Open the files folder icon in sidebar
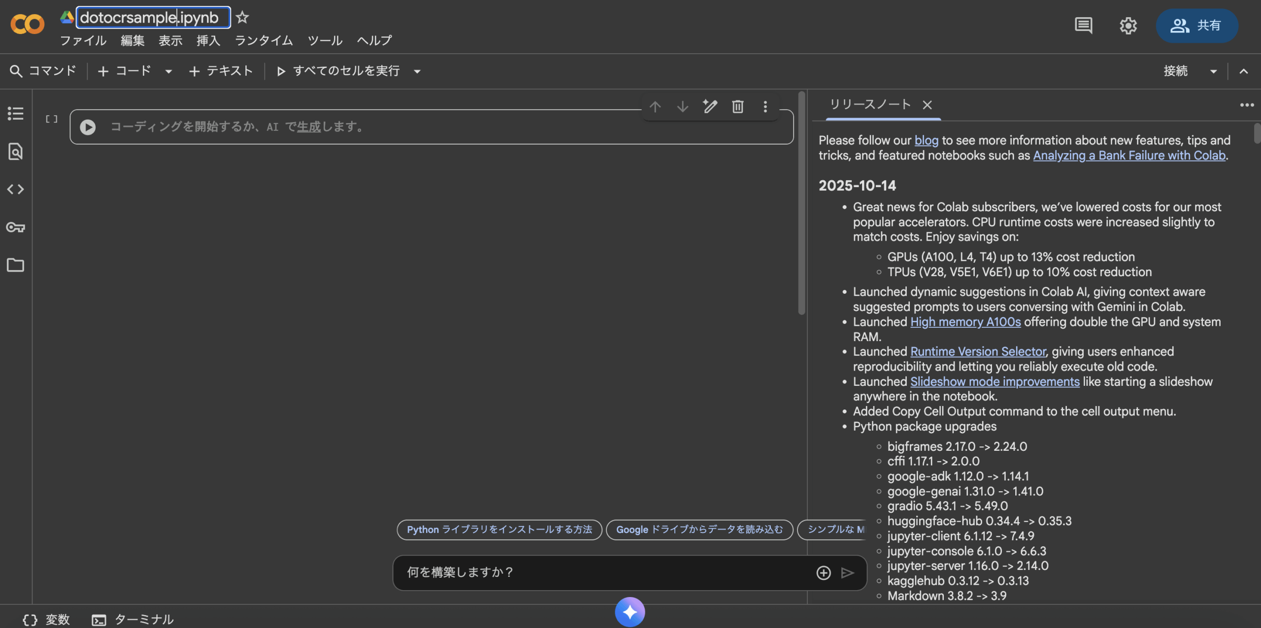Viewport: 1261px width, 628px height. 15,265
